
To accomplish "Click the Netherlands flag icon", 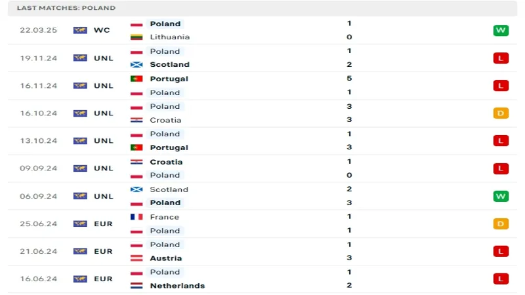I will point(136,286).
